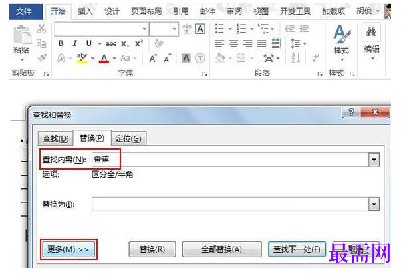Screen dimensions: 403x274
Task: Click the Grow Font icon
Action: [x=153, y=58]
